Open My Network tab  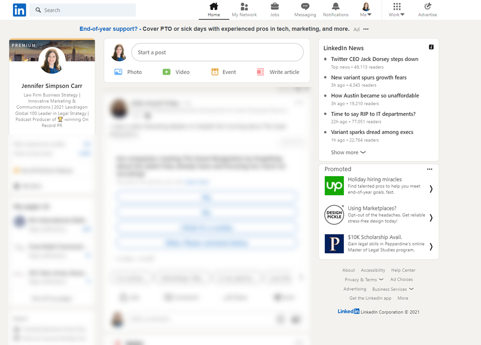(244, 10)
